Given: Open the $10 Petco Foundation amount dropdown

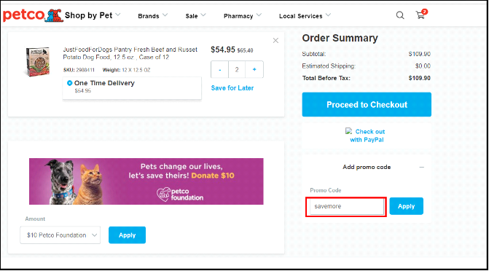Looking at the screenshot, I should 60,235.
